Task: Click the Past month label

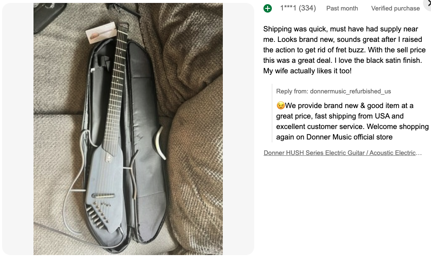Action: coord(342,8)
